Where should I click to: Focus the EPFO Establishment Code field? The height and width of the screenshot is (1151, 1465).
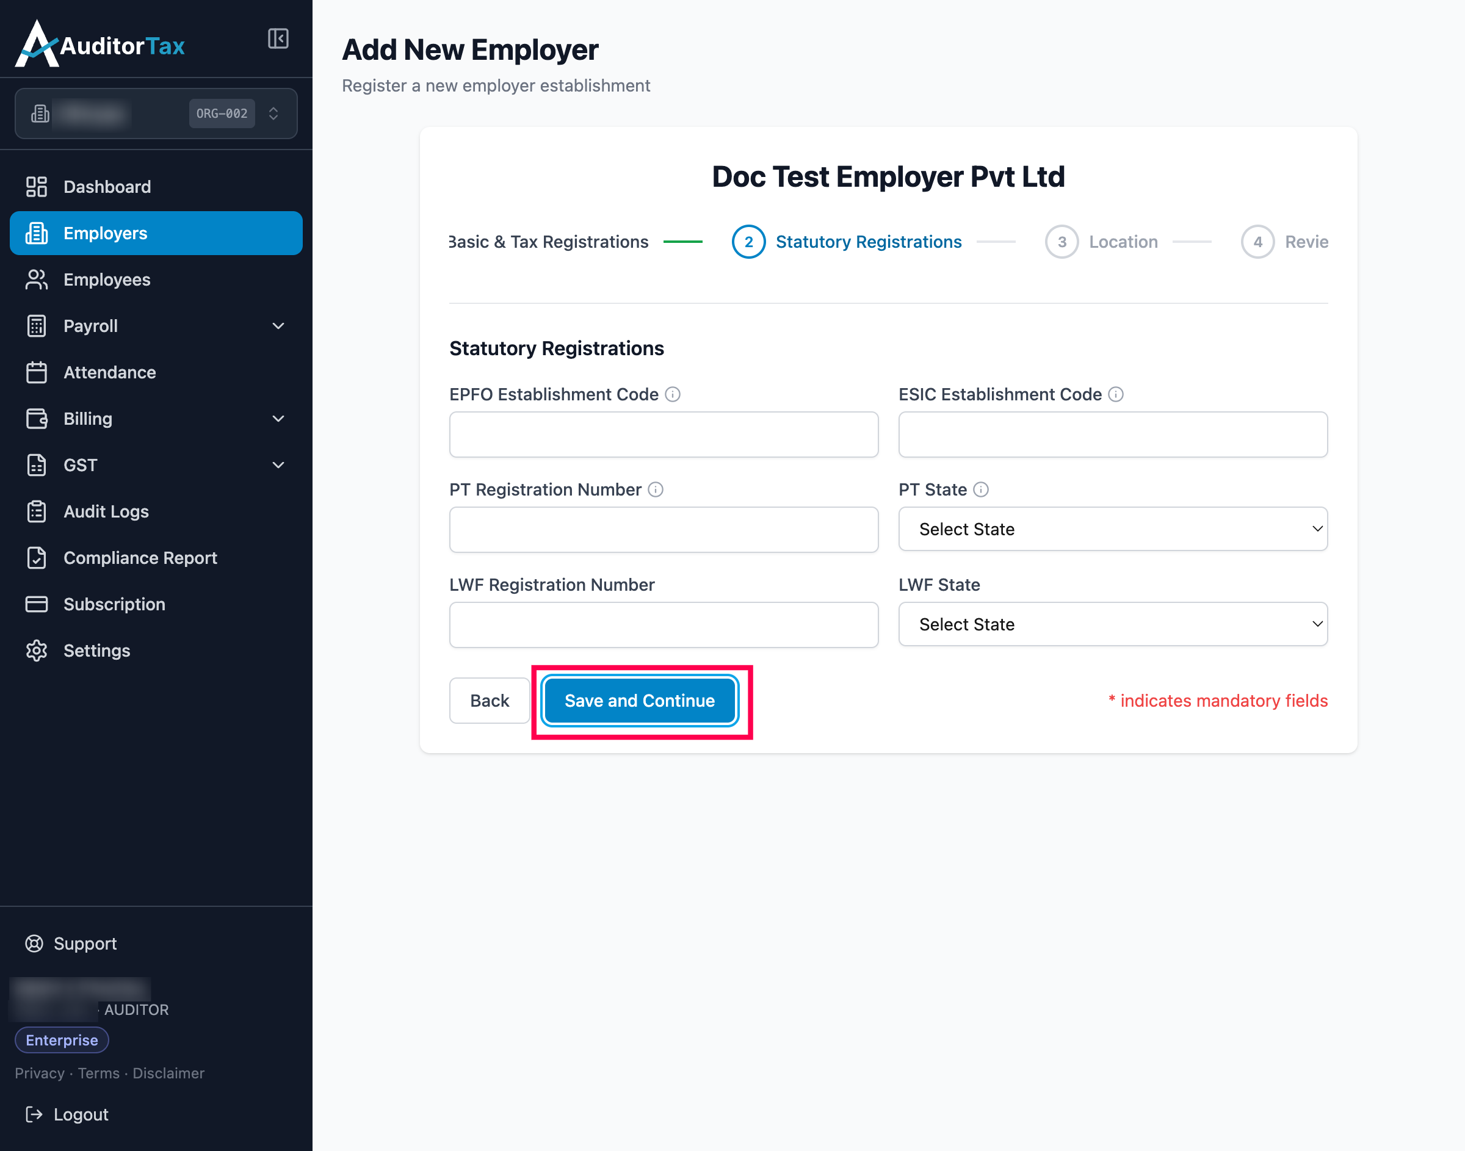click(664, 435)
